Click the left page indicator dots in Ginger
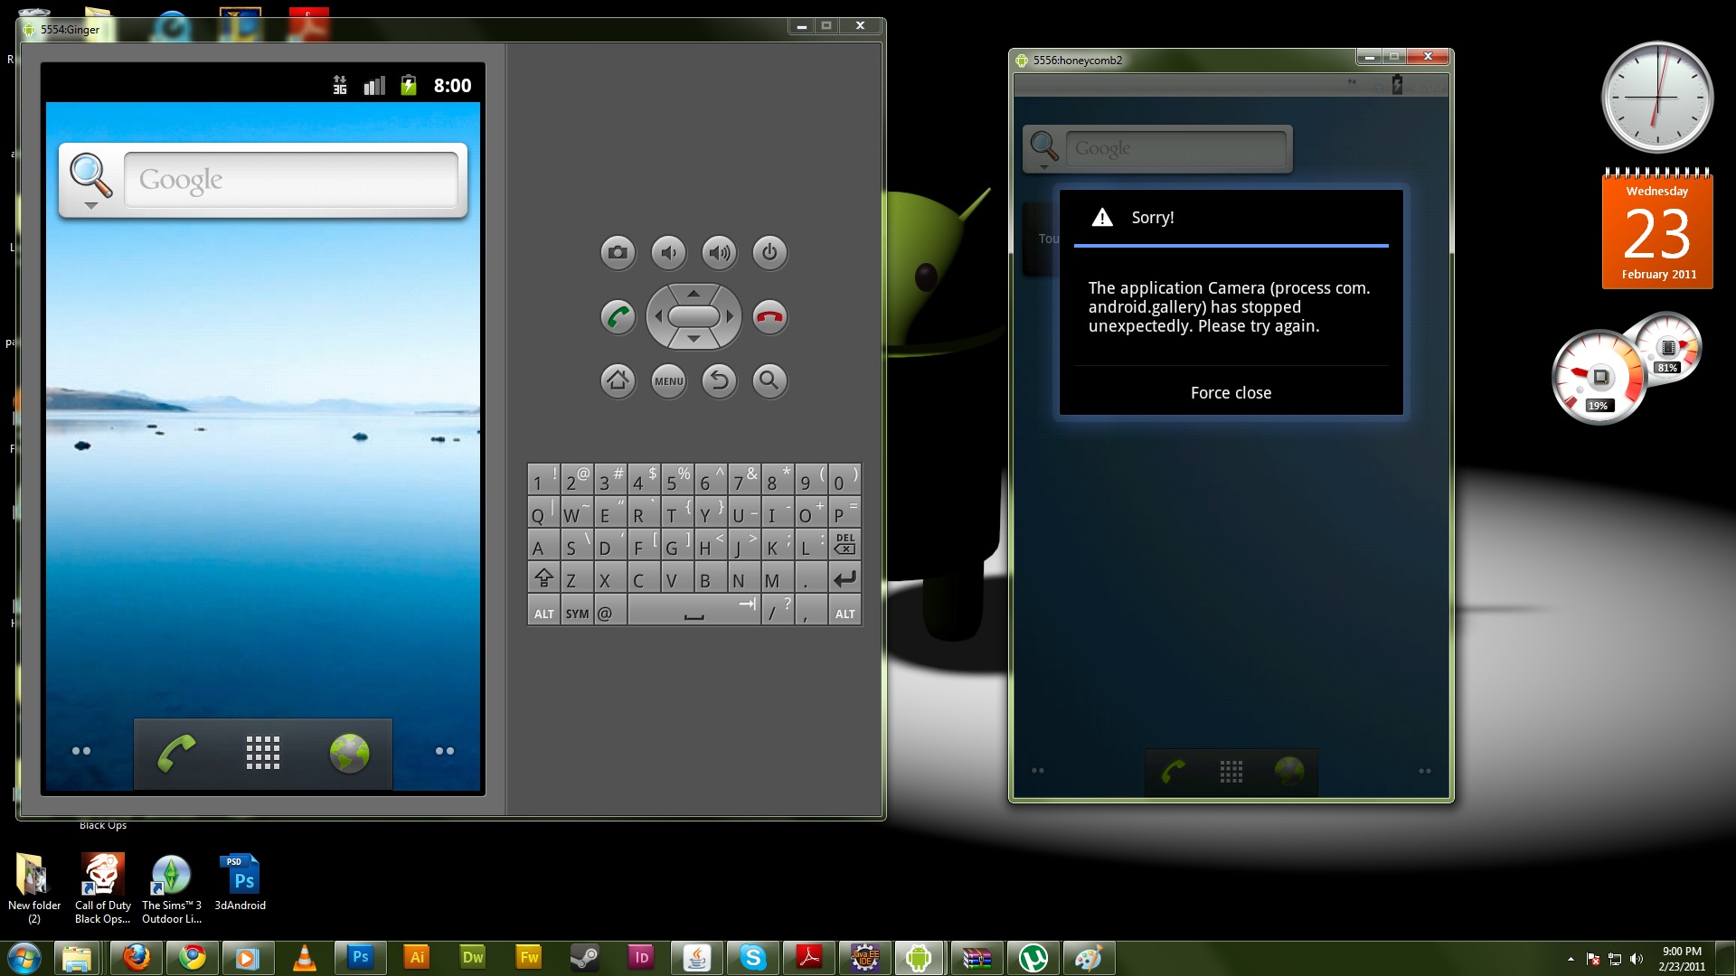 click(81, 751)
